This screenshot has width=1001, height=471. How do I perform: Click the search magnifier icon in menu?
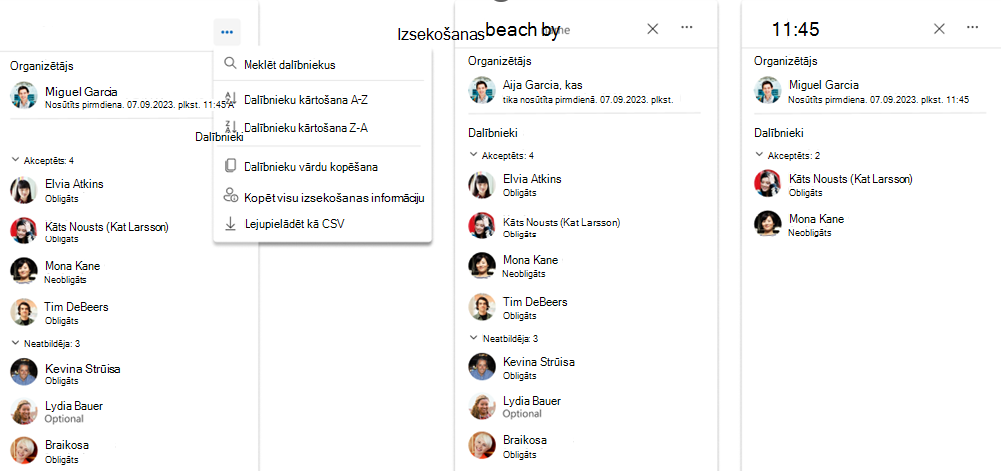(230, 64)
